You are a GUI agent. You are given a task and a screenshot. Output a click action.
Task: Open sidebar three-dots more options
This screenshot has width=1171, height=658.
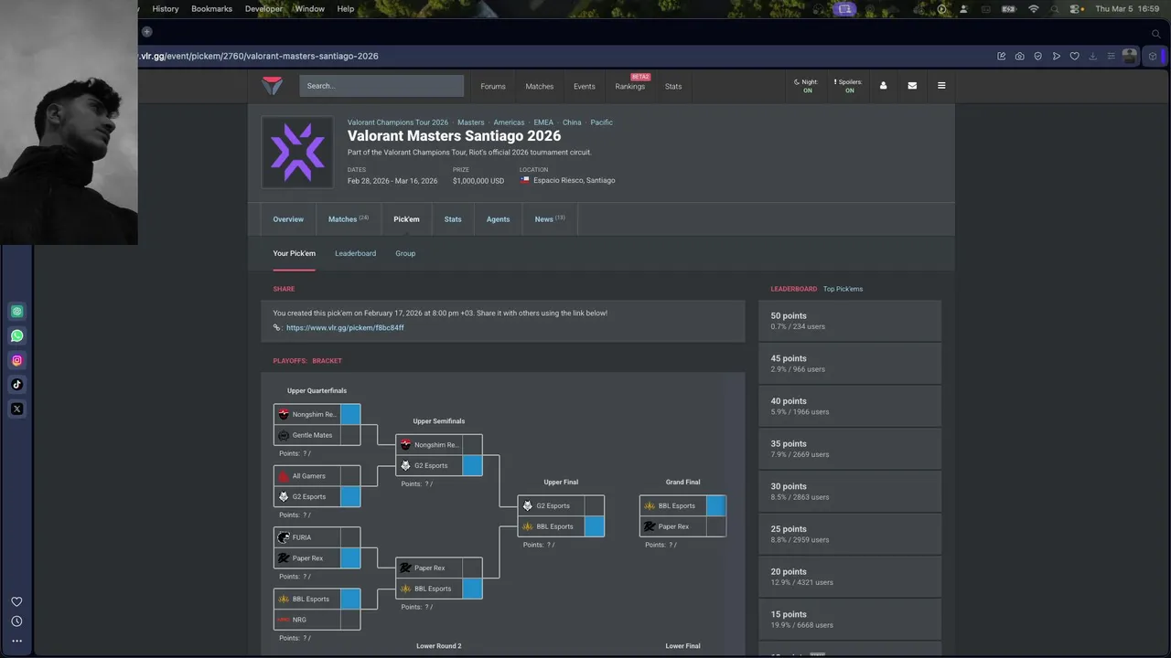coord(16,641)
